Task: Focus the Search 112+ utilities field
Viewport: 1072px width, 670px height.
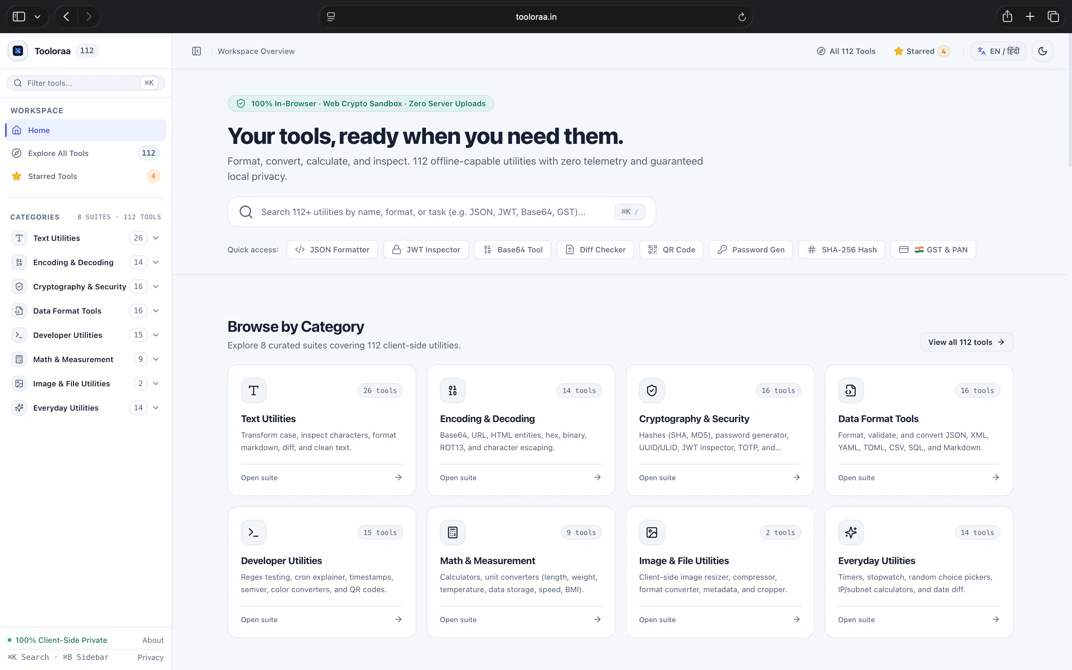Action: pyautogui.click(x=442, y=212)
